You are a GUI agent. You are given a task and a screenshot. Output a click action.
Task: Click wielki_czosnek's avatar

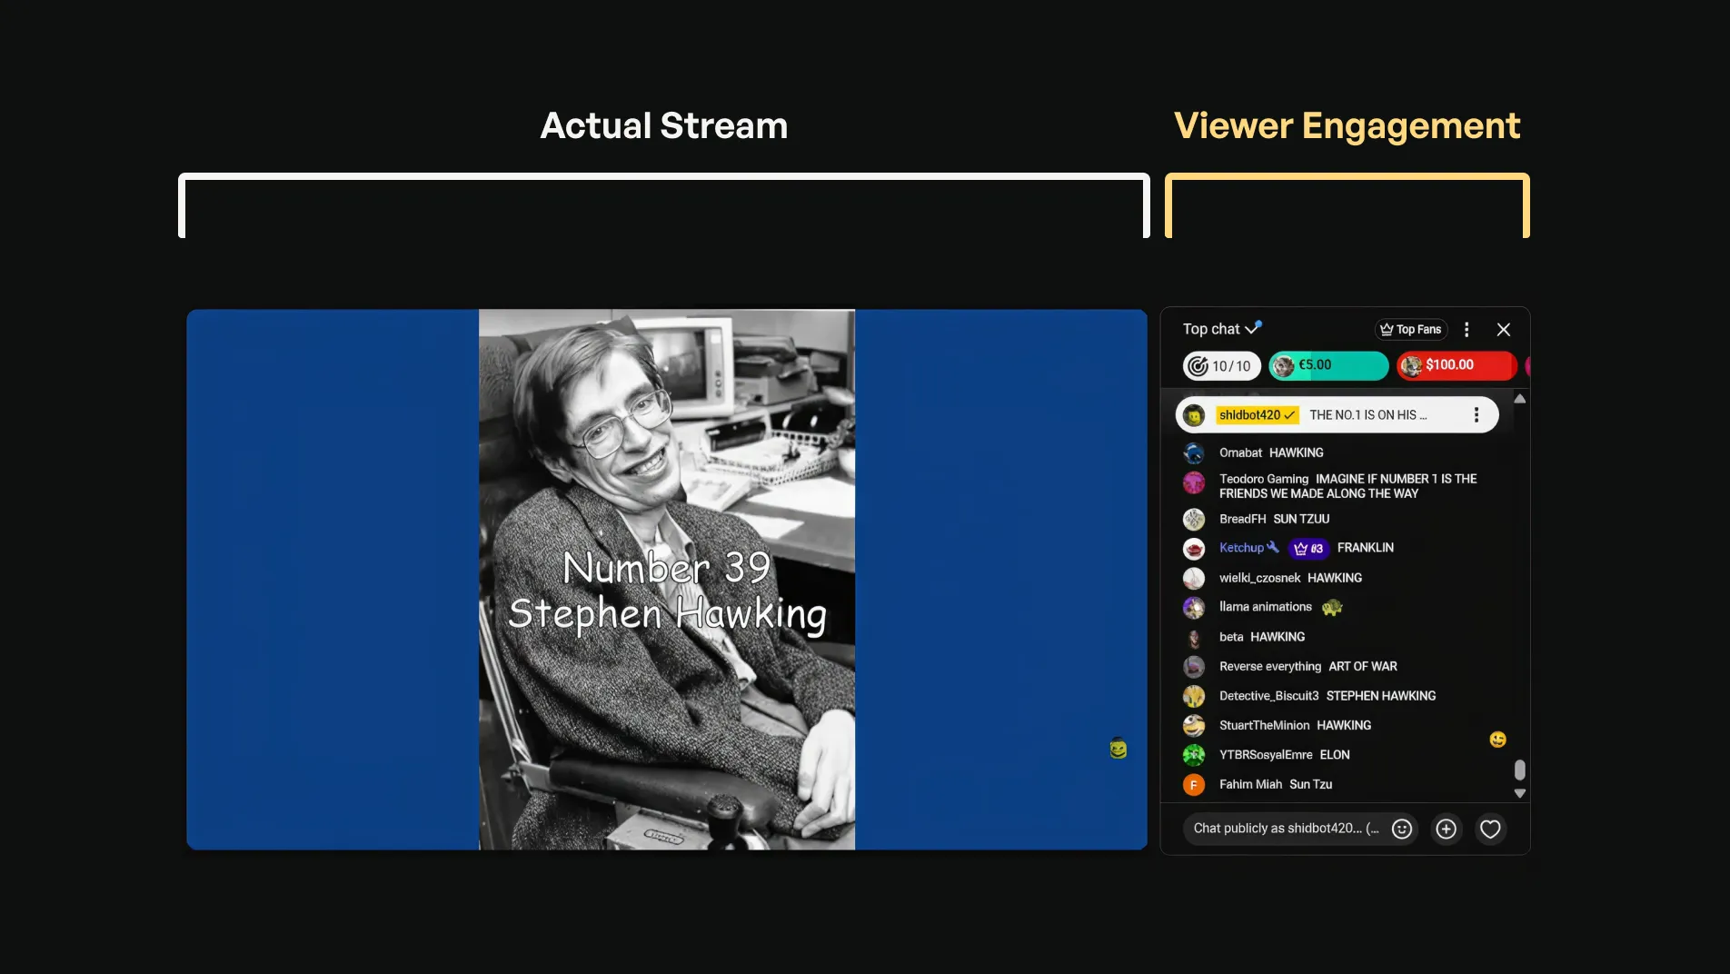(1194, 578)
